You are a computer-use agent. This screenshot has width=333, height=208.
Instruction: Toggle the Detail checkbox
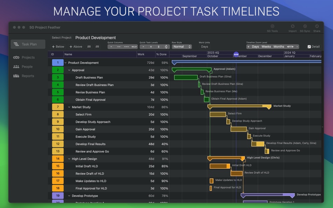tap(309, 47)
